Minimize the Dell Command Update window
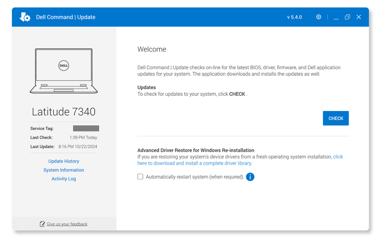This screenshot has height=238, width=381. pyautogui.click(x=336, y=17)
